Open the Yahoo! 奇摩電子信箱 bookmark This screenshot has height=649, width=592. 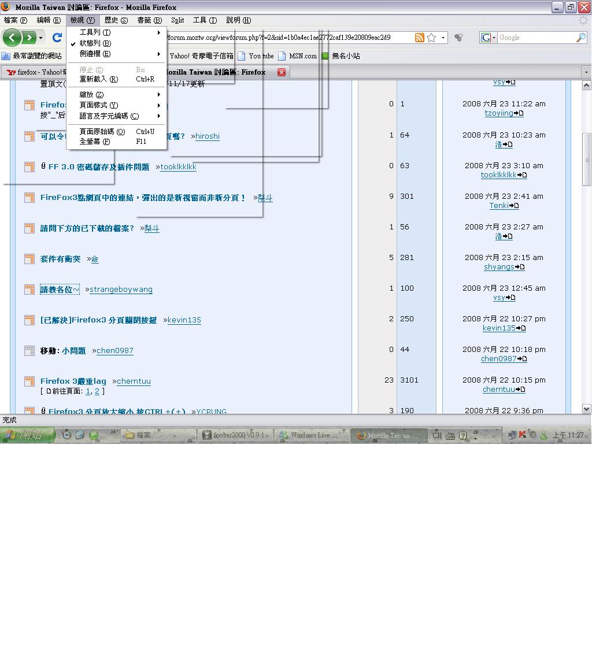click(x=201, y=56)
